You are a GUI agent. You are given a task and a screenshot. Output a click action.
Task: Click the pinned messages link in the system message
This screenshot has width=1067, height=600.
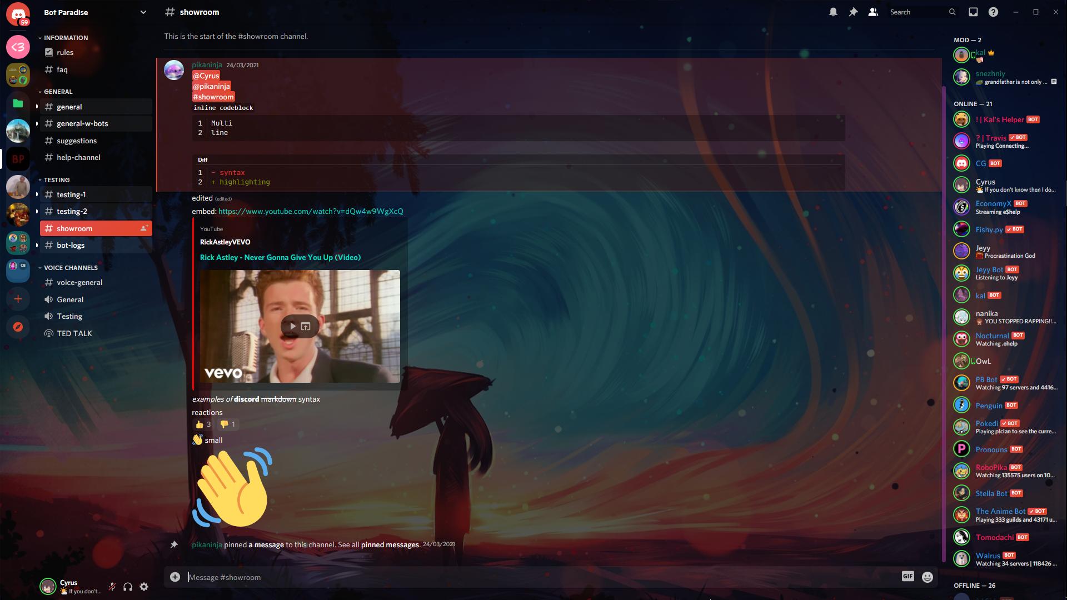coord(390,544)
